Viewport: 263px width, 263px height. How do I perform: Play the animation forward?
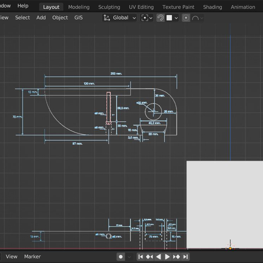click(167, 257)
